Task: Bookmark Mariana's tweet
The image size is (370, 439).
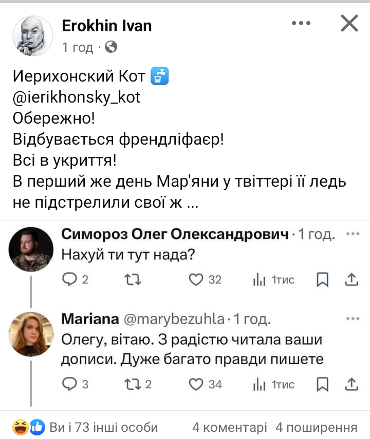Action: [x=322, y=384]
